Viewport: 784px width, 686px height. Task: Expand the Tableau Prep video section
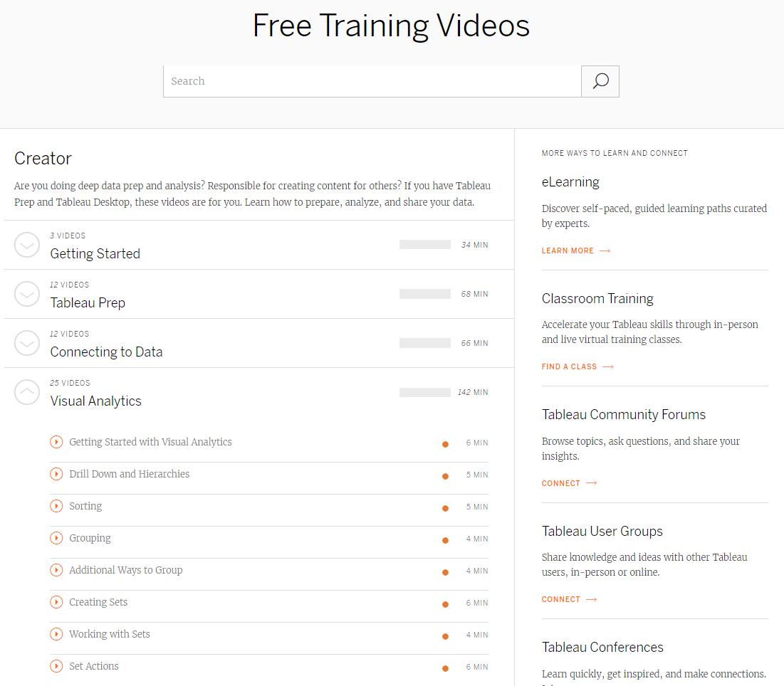27,294
